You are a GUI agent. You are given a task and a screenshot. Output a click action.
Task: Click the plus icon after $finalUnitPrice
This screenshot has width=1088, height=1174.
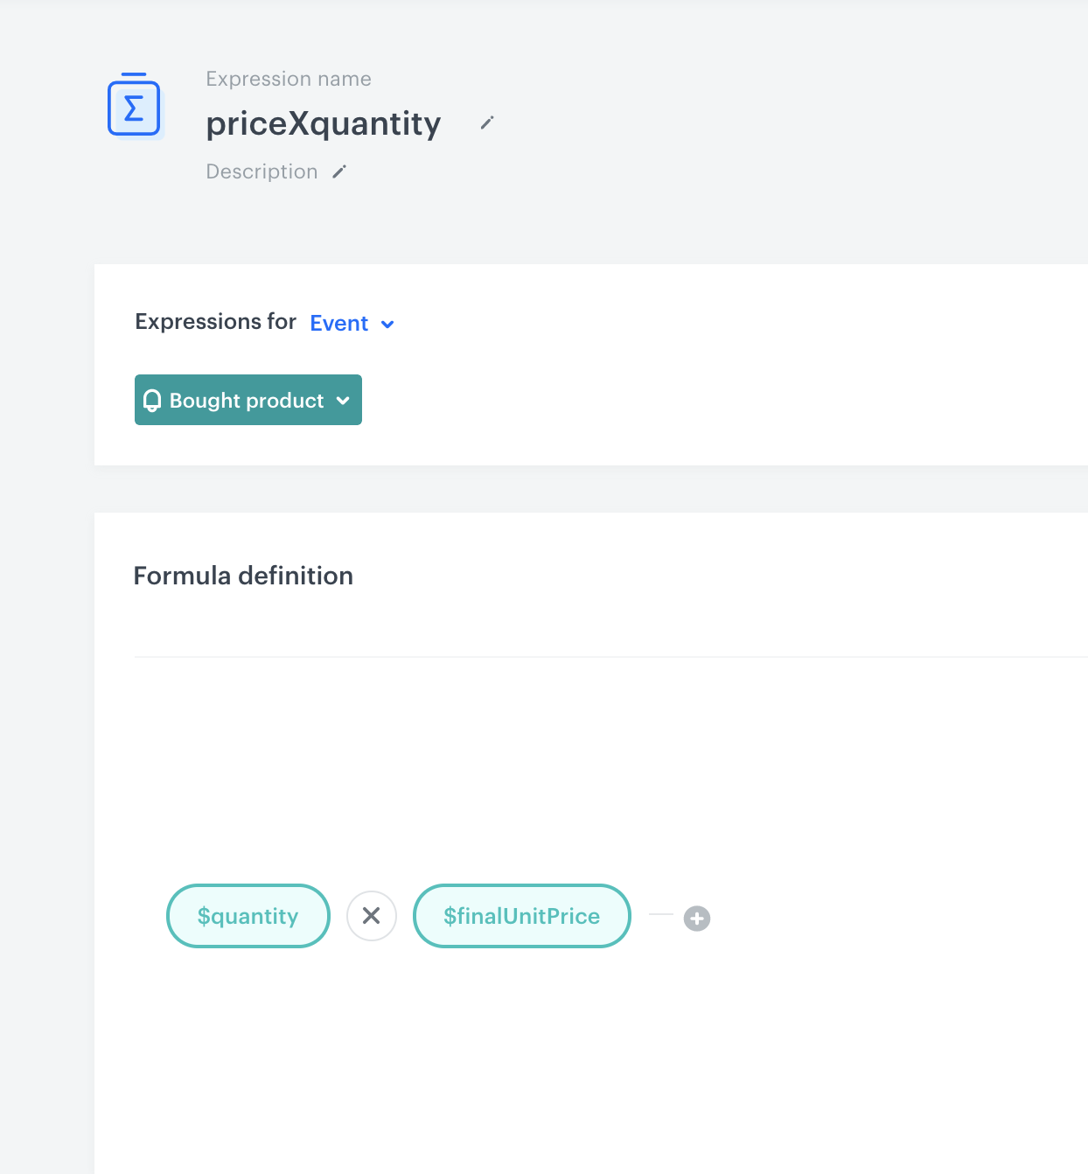coord(696,919)
